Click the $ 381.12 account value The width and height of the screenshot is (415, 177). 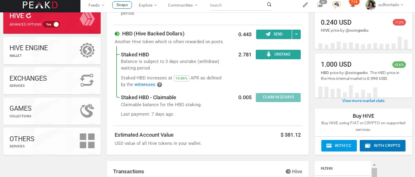pyautogui.click(x=290, y=135)
